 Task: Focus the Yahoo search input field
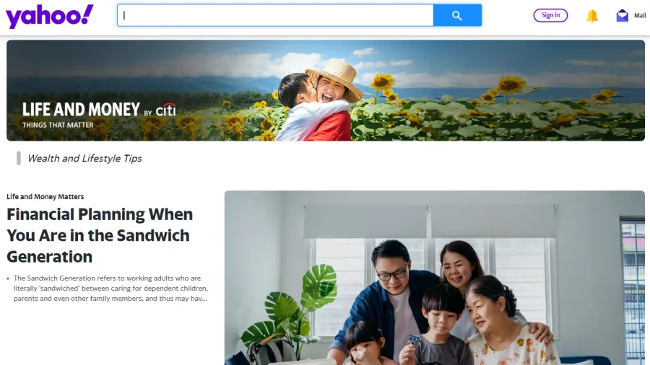[275, 15]
